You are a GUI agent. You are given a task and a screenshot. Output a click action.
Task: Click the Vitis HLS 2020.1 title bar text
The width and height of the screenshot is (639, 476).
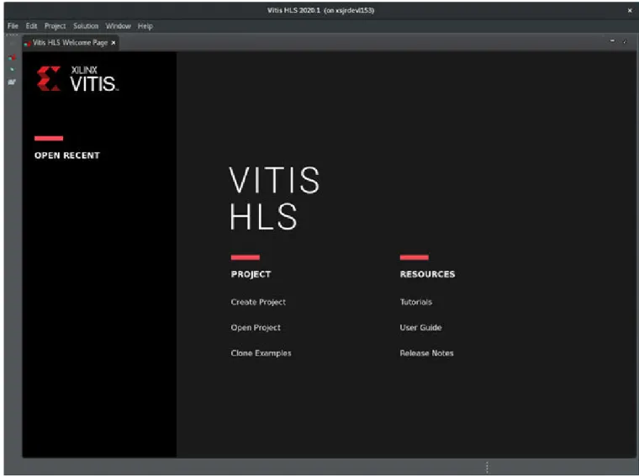pos(320,10)
